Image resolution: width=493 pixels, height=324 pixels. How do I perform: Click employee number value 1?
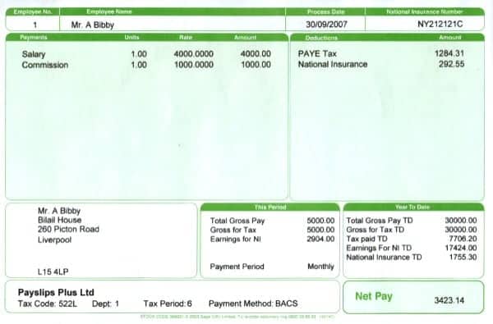35,25
